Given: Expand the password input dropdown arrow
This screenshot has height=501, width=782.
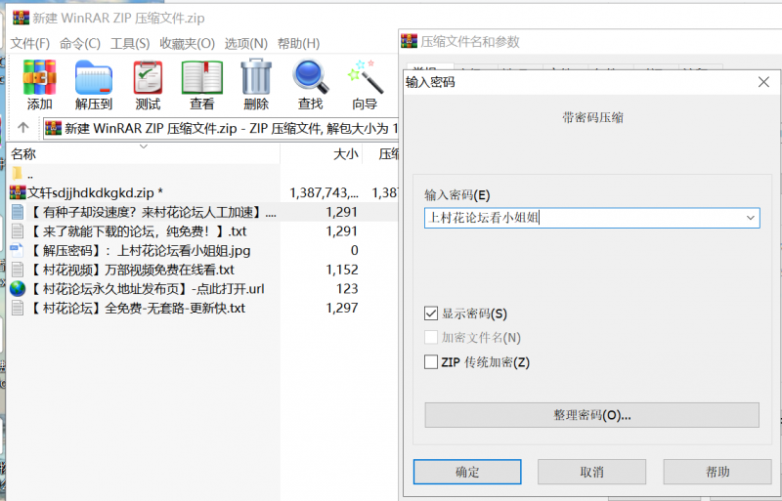Looking at the screenshot, I should pyautogui.click(x=750, y=218).
